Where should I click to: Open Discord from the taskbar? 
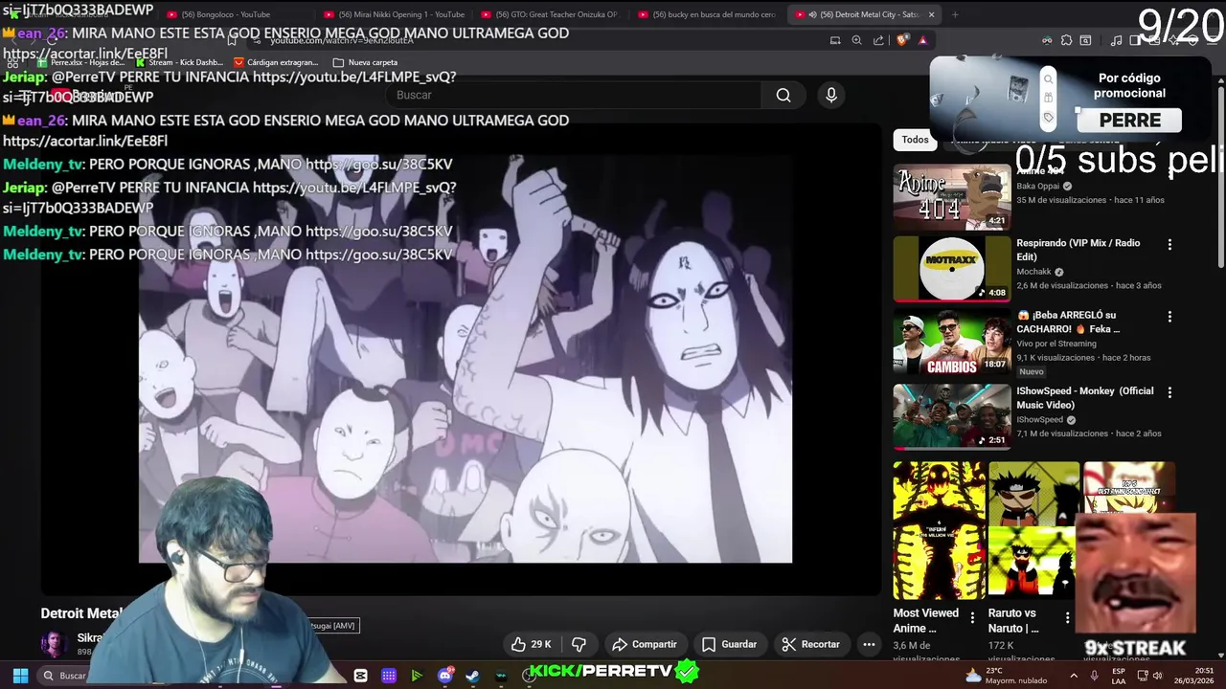point(444,676)
